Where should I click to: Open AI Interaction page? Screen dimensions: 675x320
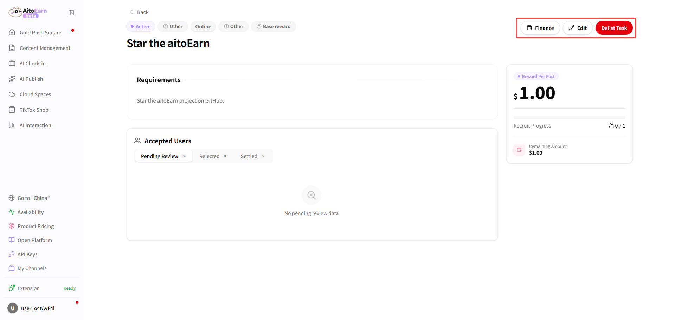click(42, 125)
